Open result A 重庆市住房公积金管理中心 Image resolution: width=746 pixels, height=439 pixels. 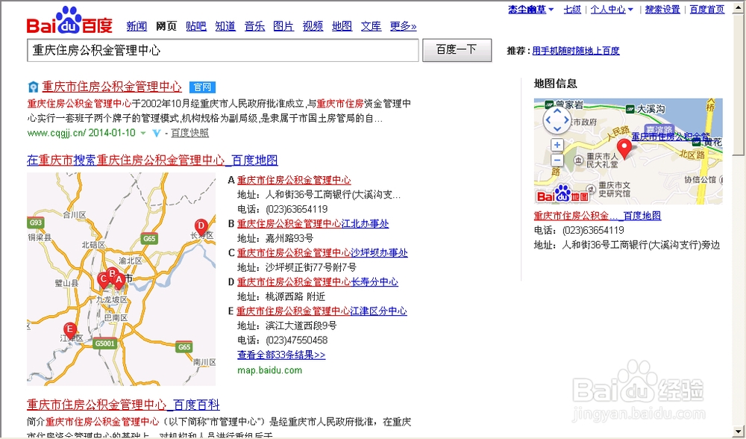pyautogui.click(x=294, y=181)
